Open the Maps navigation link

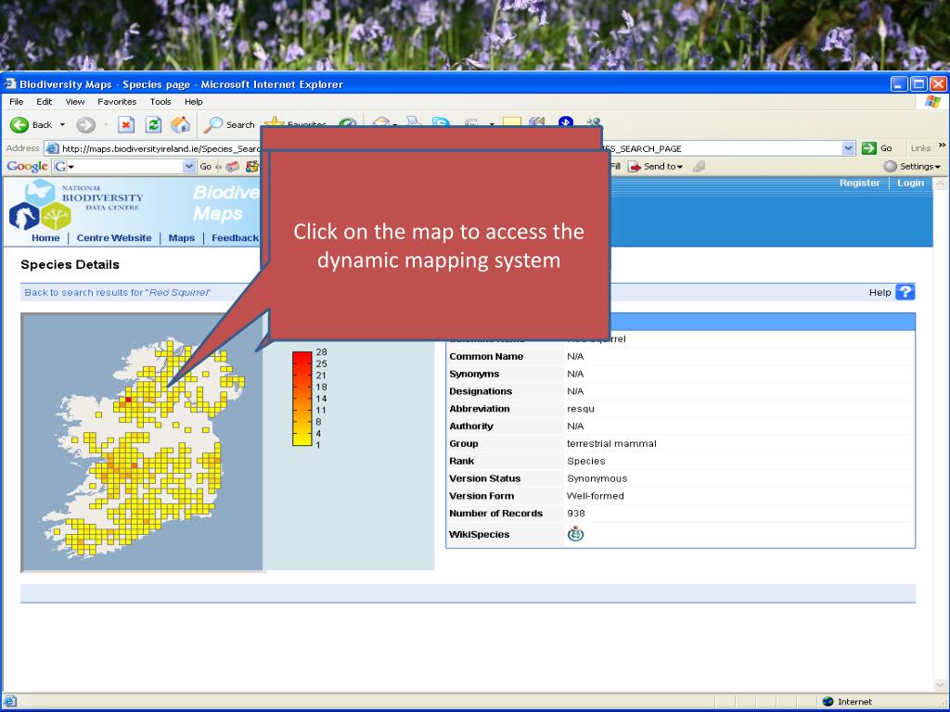pos(182,238)
